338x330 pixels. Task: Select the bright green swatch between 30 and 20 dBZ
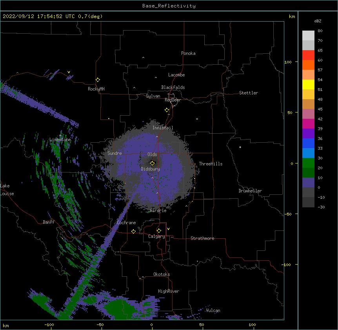click(x=308, y=163)
